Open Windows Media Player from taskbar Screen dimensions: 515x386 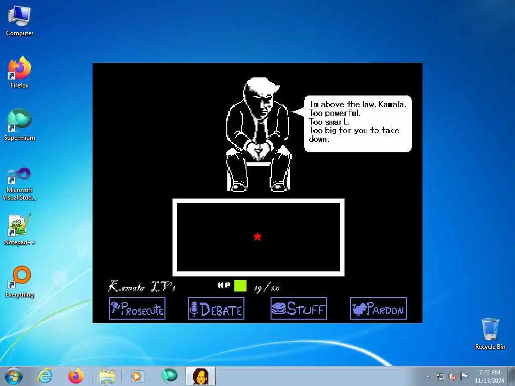tap(137, 376)
